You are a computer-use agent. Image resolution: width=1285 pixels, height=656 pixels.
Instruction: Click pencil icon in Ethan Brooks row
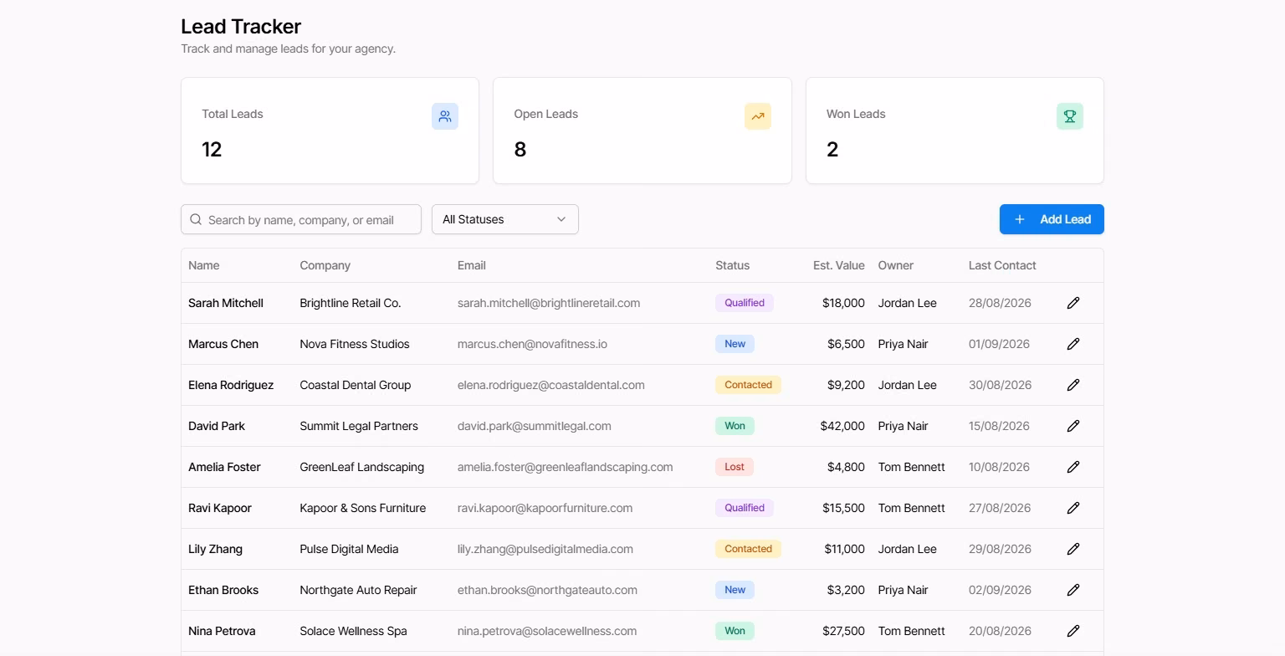1073,590
